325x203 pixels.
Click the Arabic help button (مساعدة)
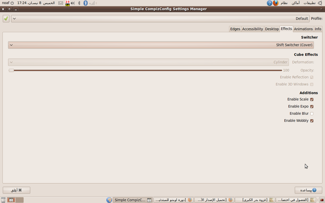click(x=308, y=190)
